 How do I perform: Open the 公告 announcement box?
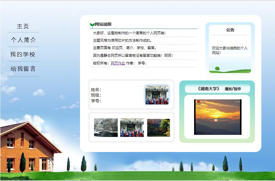click(230, 47)
